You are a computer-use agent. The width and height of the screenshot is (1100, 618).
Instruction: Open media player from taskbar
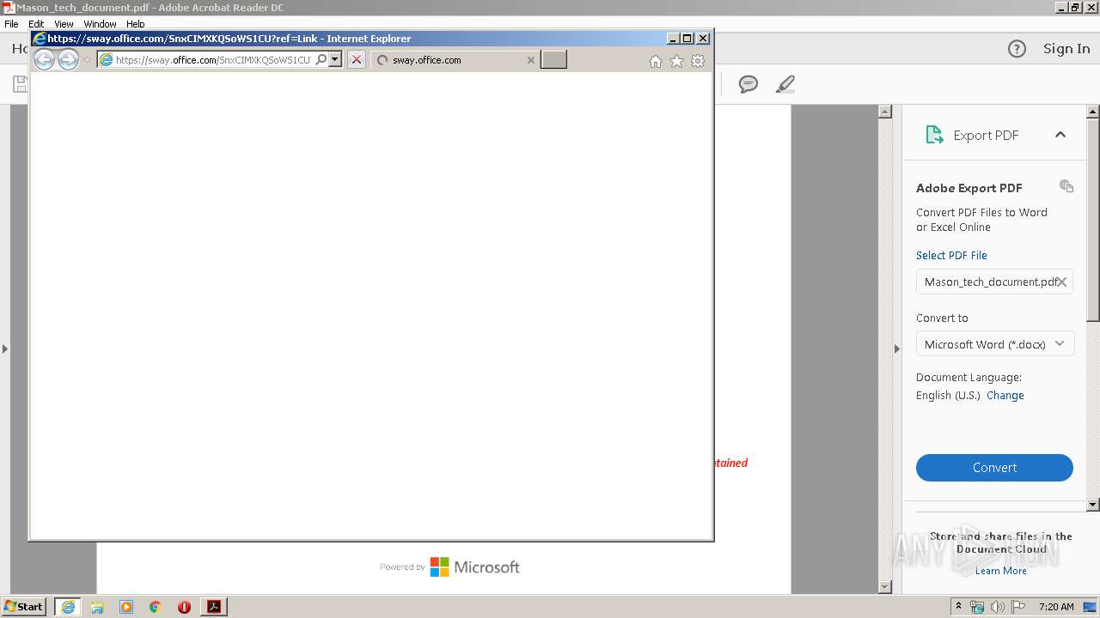coord(126,607)
